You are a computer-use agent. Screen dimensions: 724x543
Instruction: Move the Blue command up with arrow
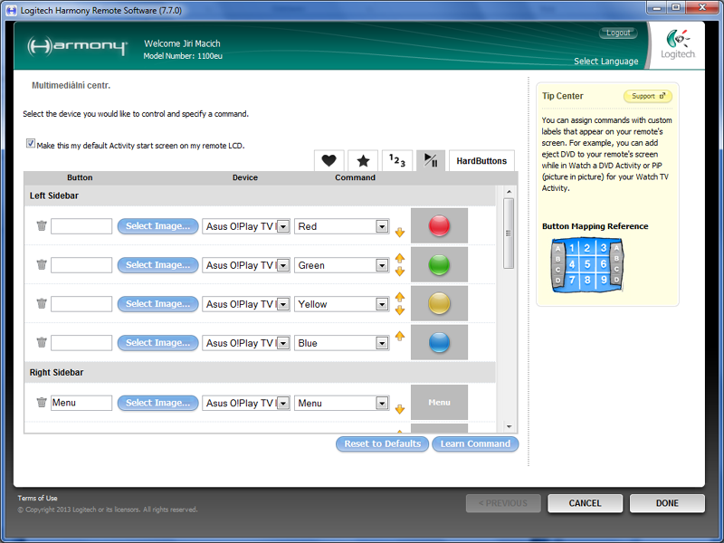(399, 337)
